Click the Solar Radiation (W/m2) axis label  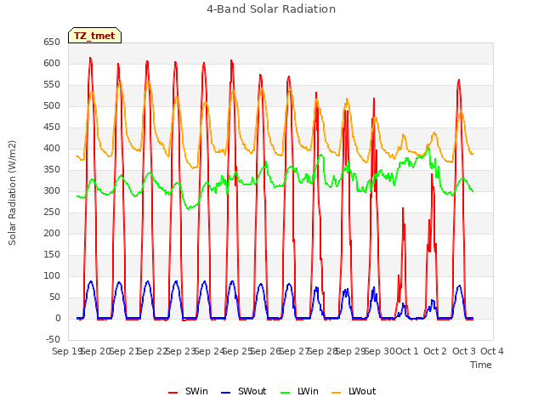point(12,193)
